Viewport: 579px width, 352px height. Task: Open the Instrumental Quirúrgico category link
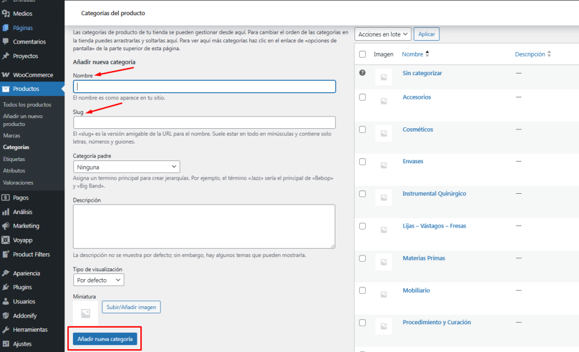point(434,193)
